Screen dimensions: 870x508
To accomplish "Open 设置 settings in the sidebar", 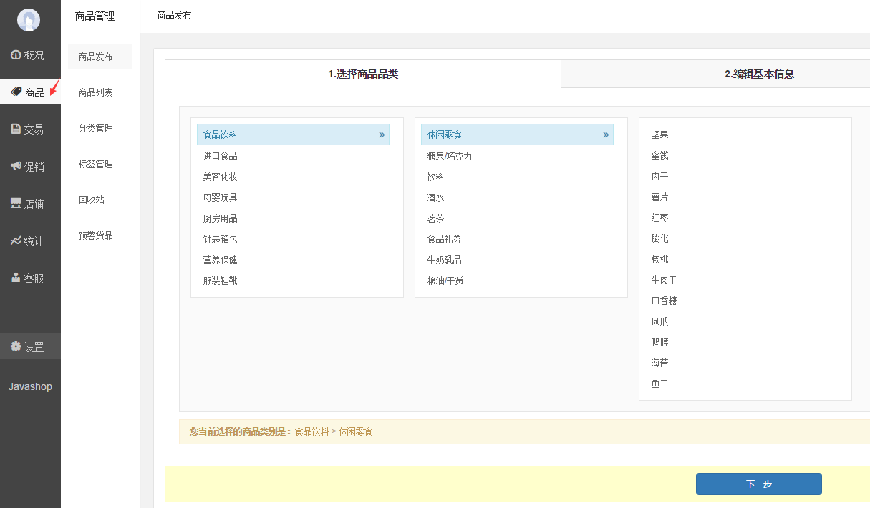I will coord(30,347).
